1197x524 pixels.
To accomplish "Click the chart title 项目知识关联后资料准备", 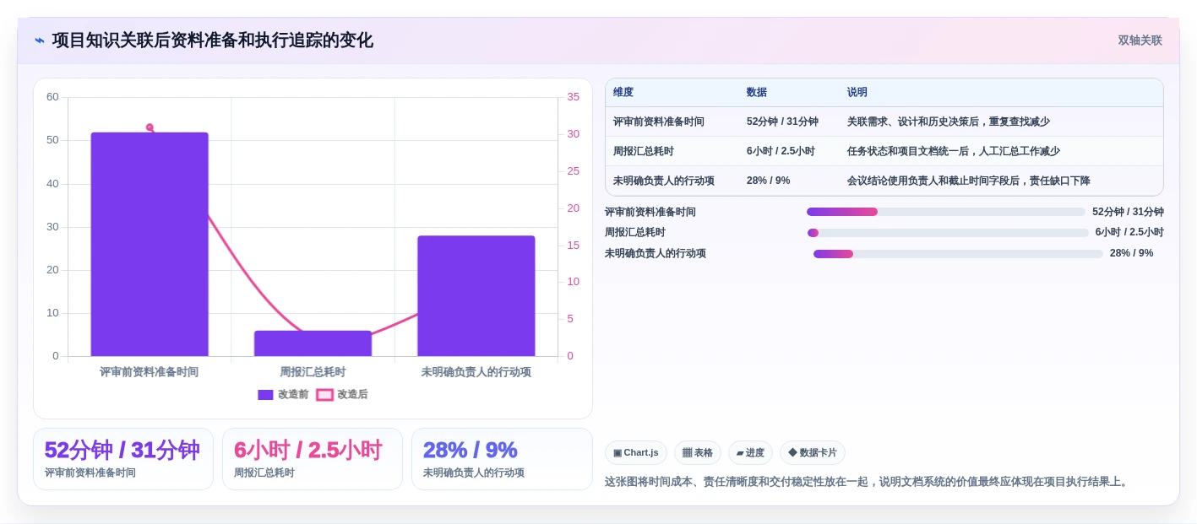I will pos(212,41).
